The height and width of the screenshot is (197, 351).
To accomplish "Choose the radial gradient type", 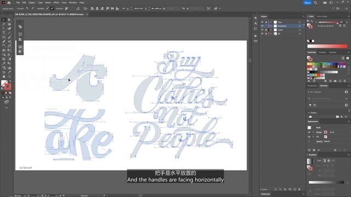I will pyautogui.click(x=329, y=160).
